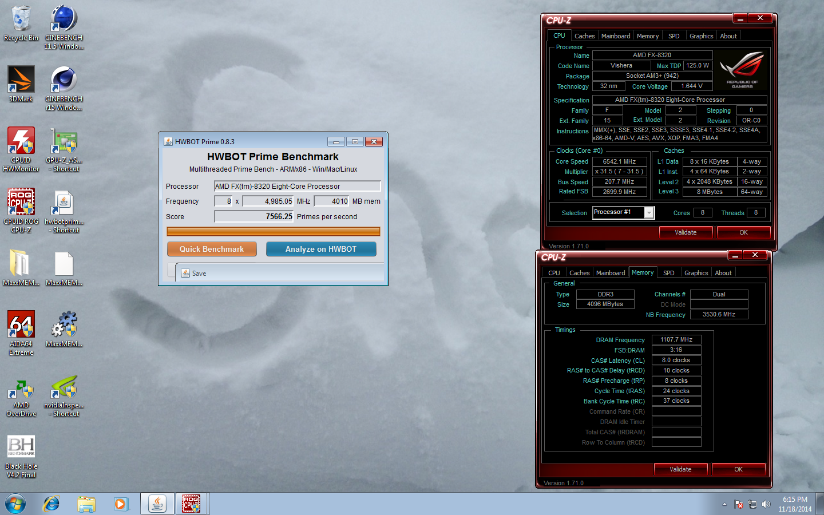Click the Processor name field
824x515 pixels.
point(297,186)
